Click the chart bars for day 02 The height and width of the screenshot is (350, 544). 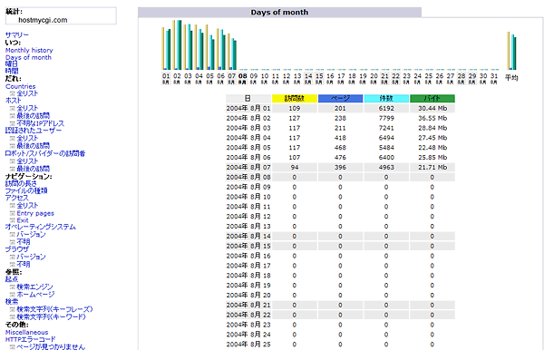point(177,44)
